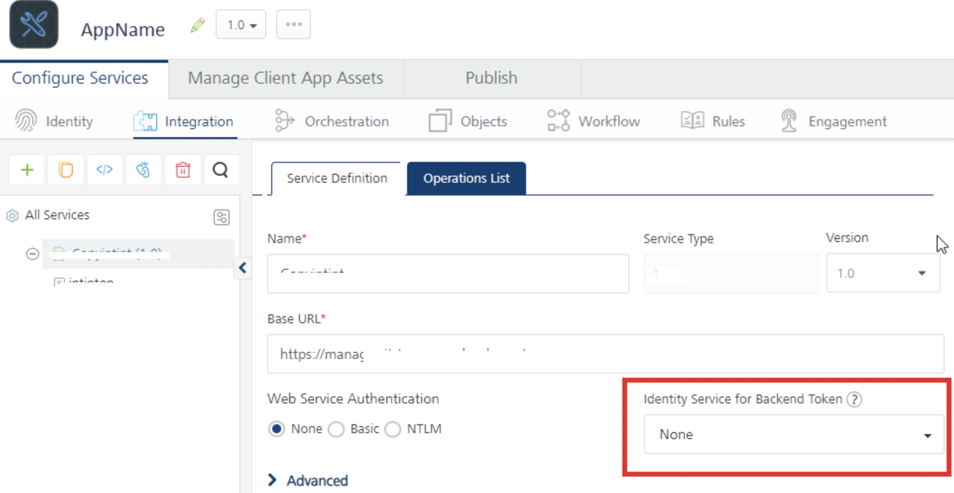Select the NTLM authentication radio button

(x=393, y=429)
